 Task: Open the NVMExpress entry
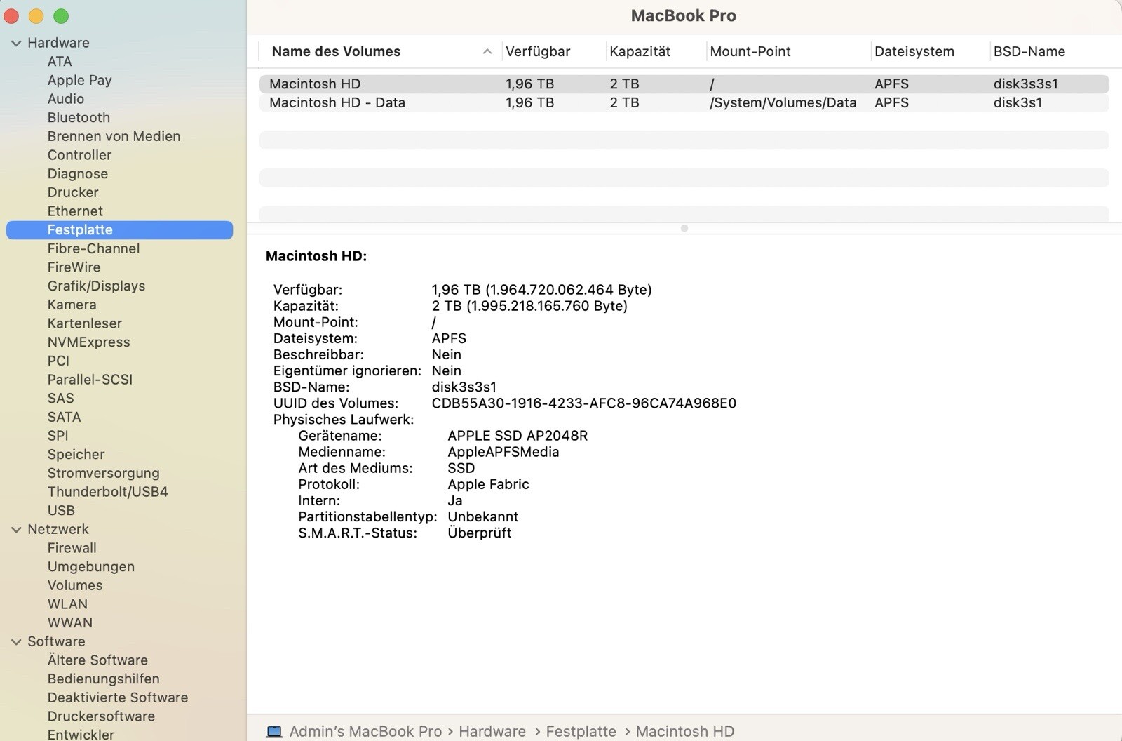click(88, 342)
